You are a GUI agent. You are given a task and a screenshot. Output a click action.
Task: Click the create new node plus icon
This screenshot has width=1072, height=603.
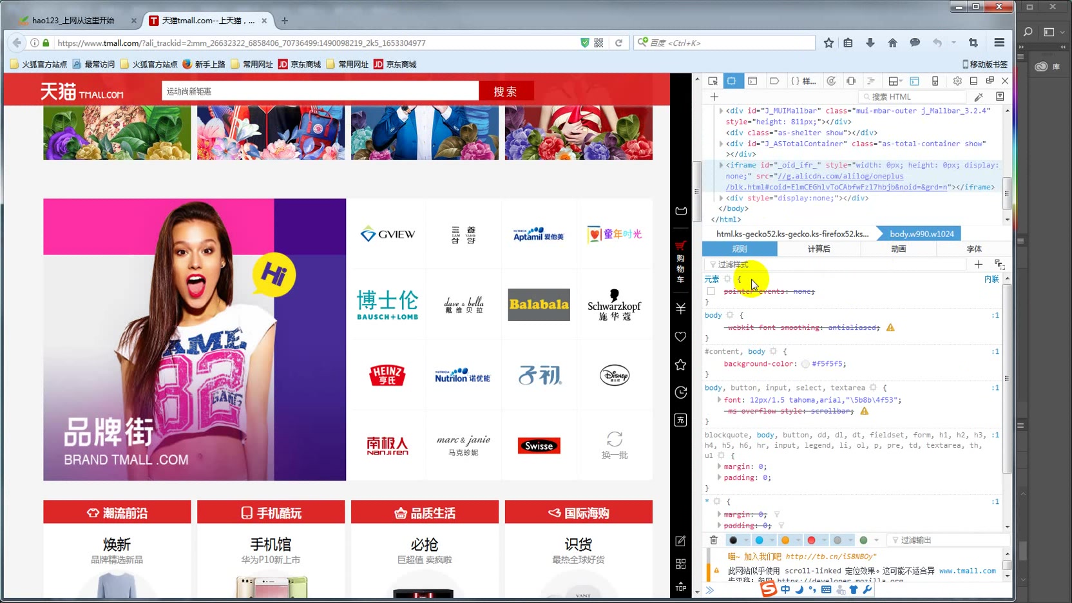[x=714, y=97]
